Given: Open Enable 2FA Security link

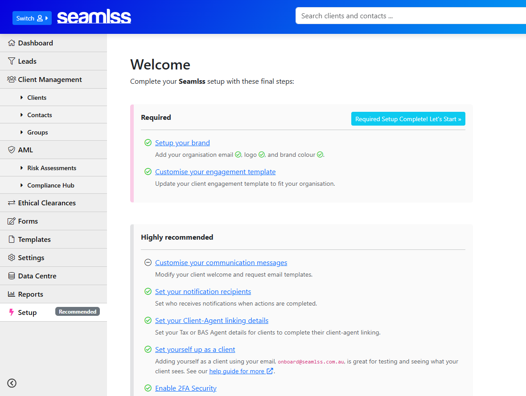Looking at the screenshot, I should click(x=185, y=388).
